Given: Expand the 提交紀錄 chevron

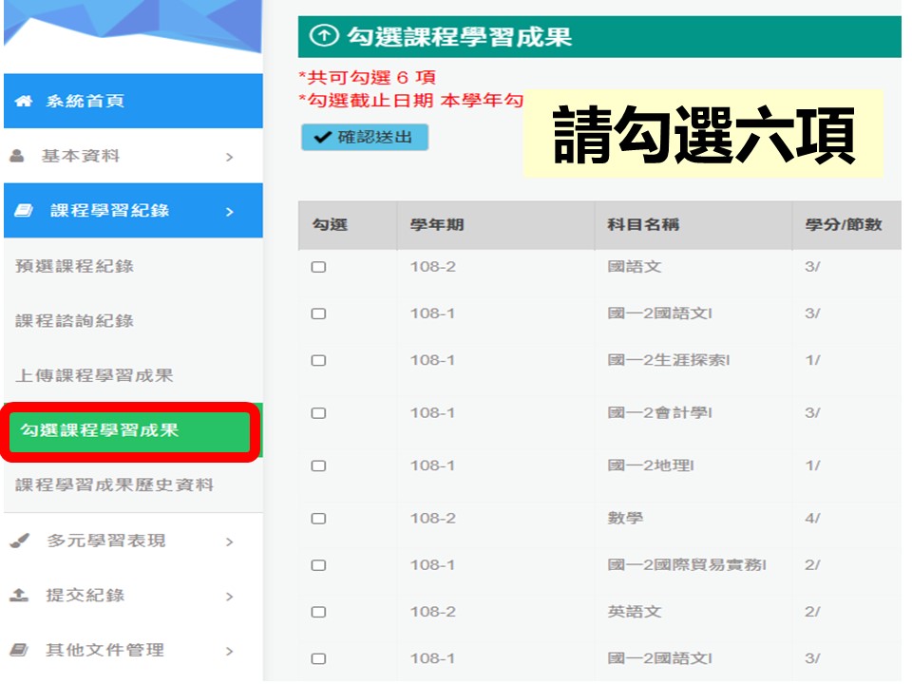Looking at the screenshot, I should (x=230, y=597).
